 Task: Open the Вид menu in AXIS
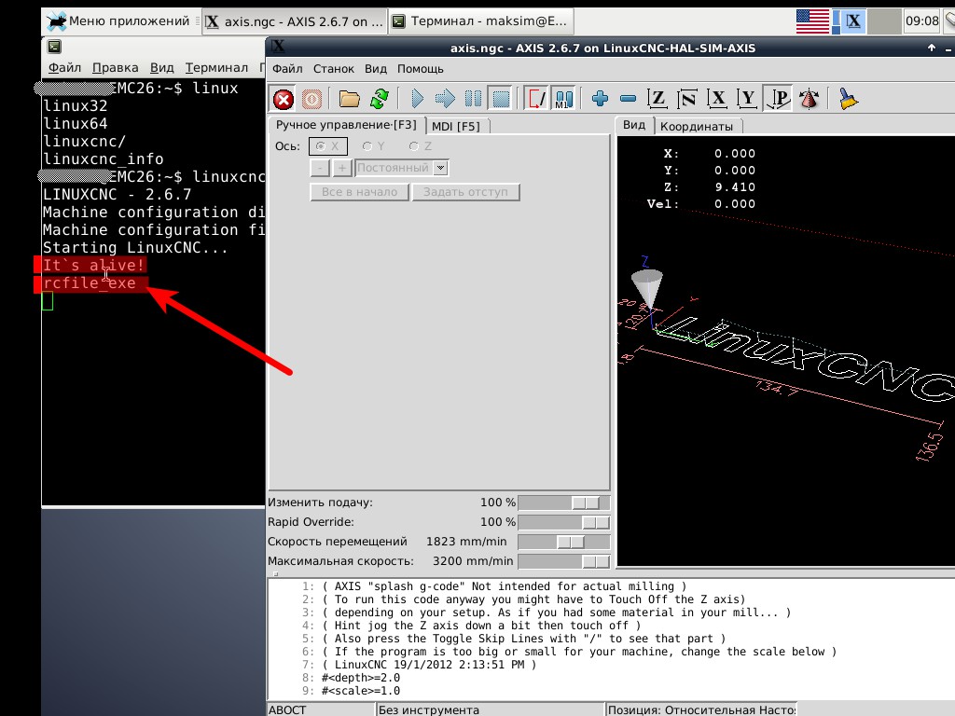click(x=376, y=69)
